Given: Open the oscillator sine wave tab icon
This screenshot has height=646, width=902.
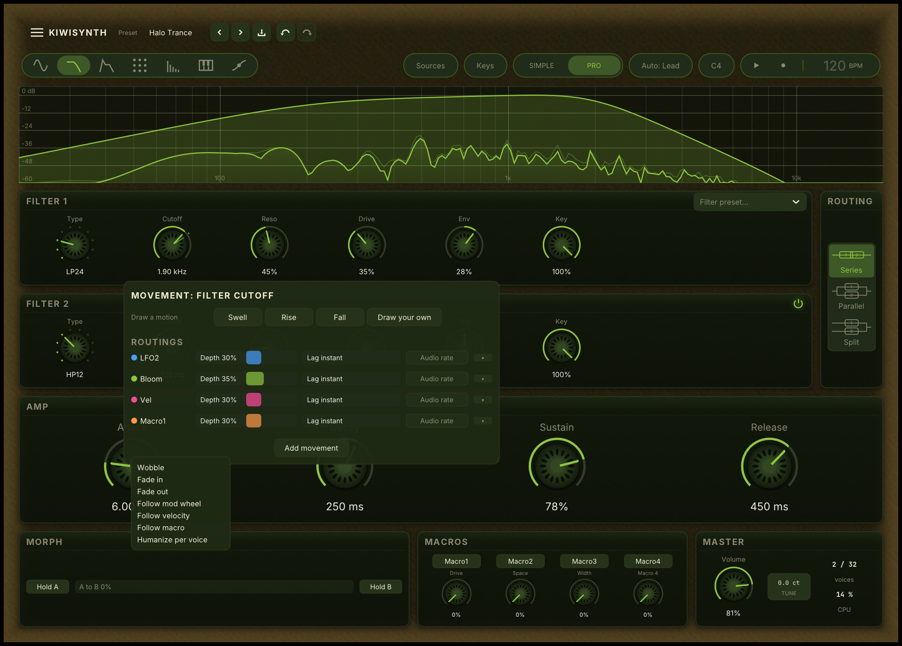Looking at the screenshot, I should coord(40,66).
